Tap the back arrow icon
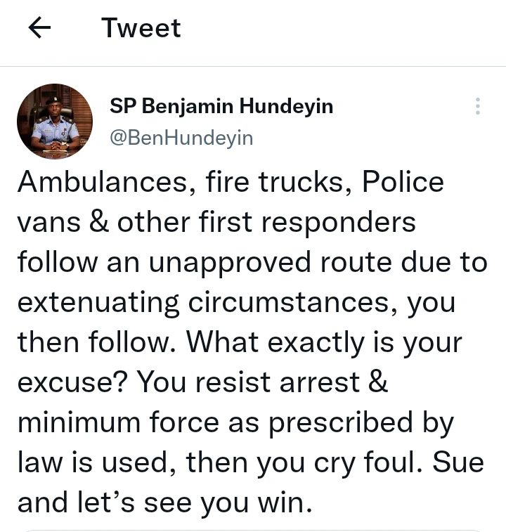Viewport: 506px width, 532px height. tap(40, 28)
